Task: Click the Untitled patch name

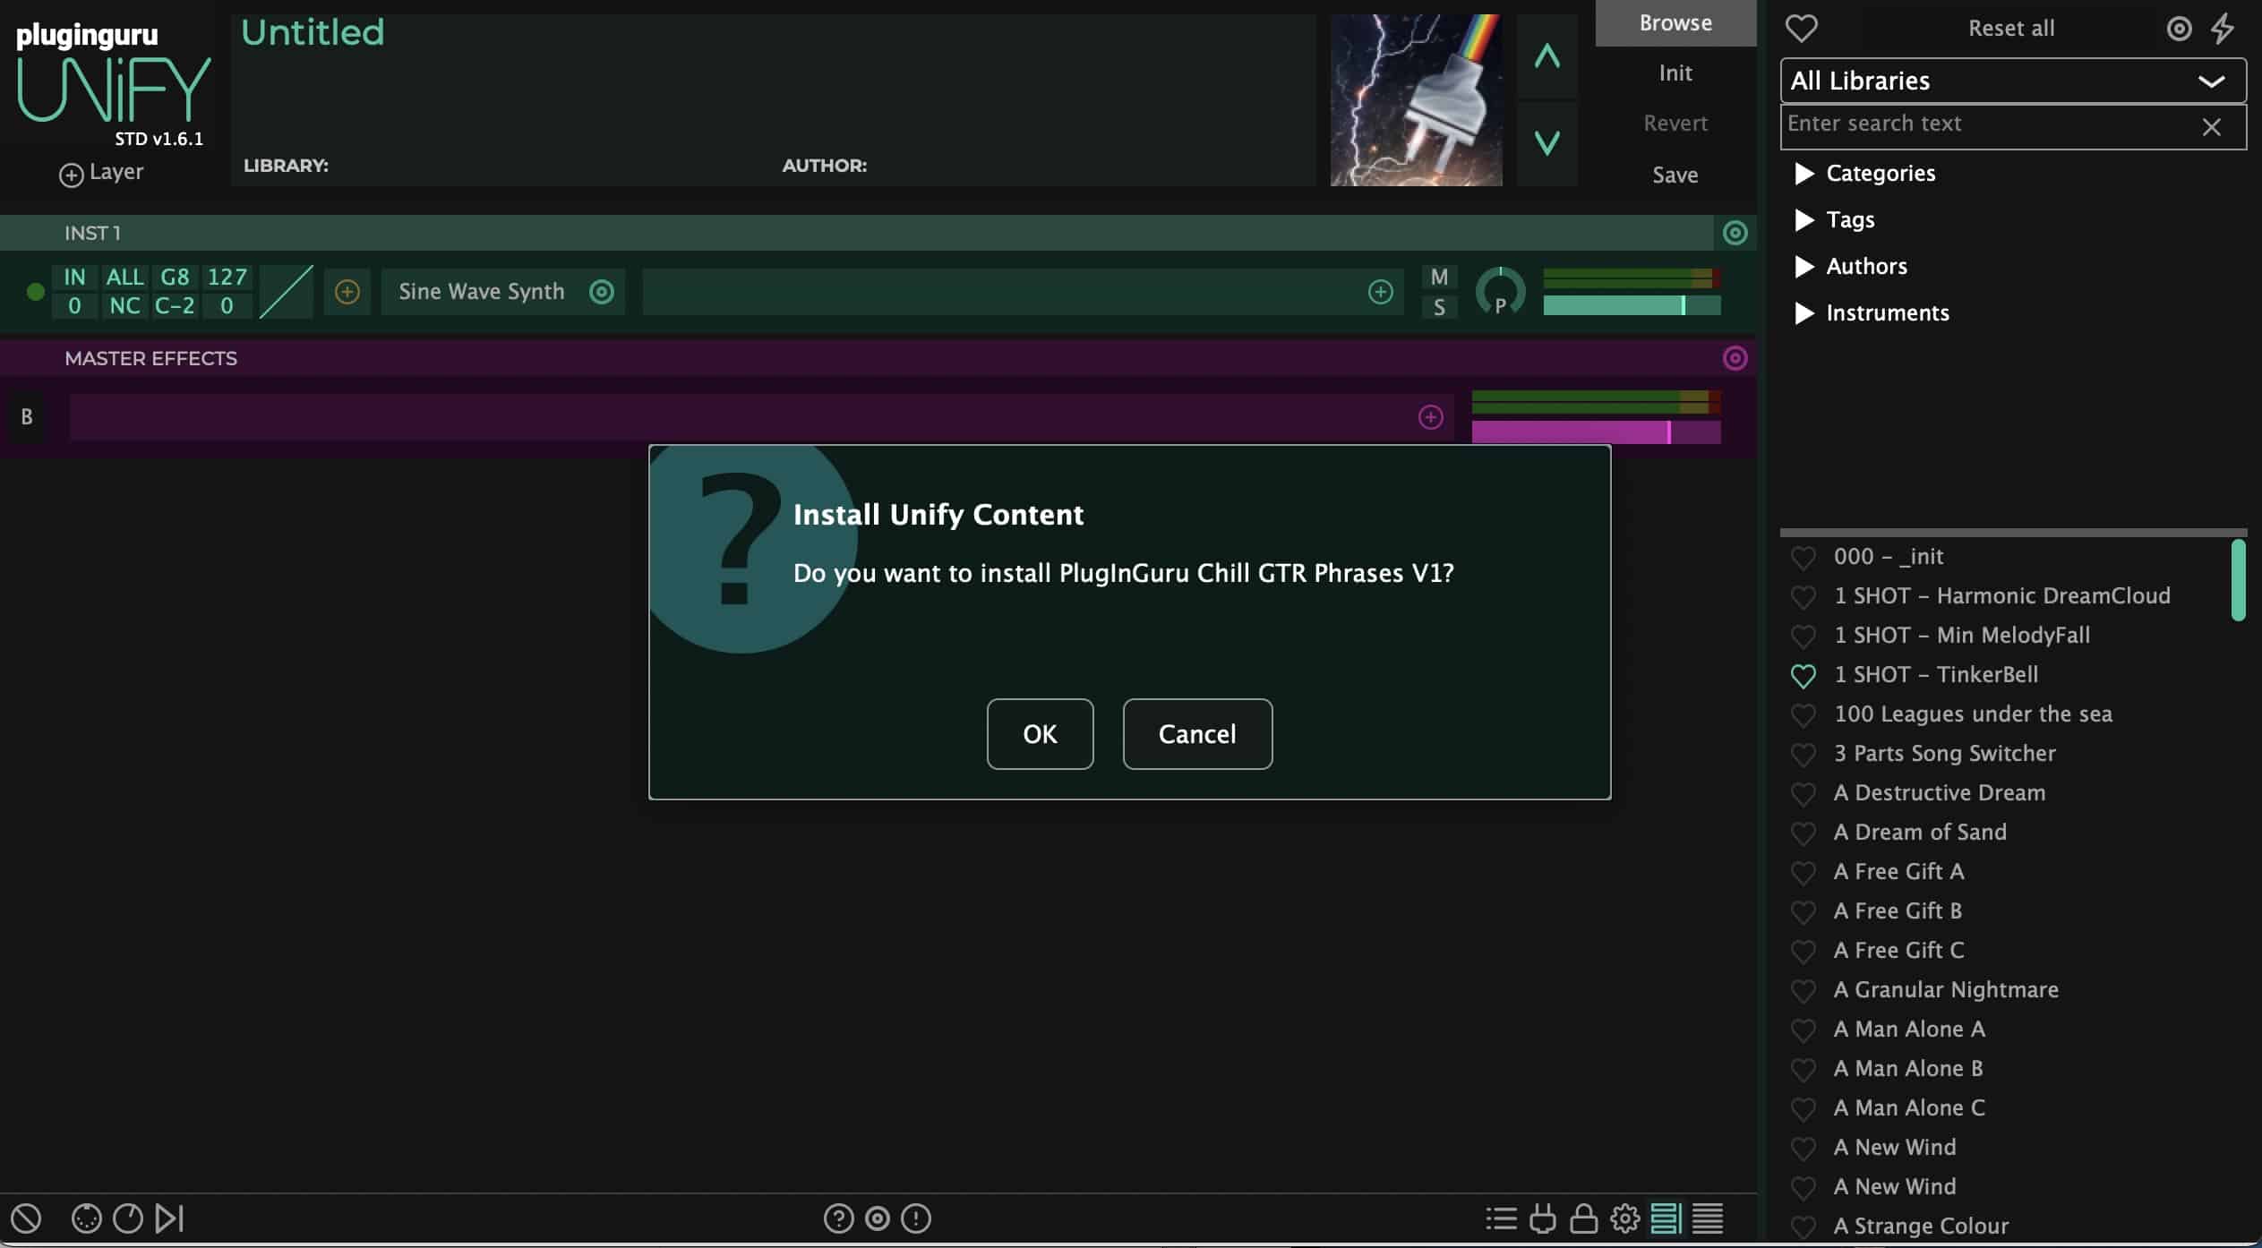Action: point(313,33)
